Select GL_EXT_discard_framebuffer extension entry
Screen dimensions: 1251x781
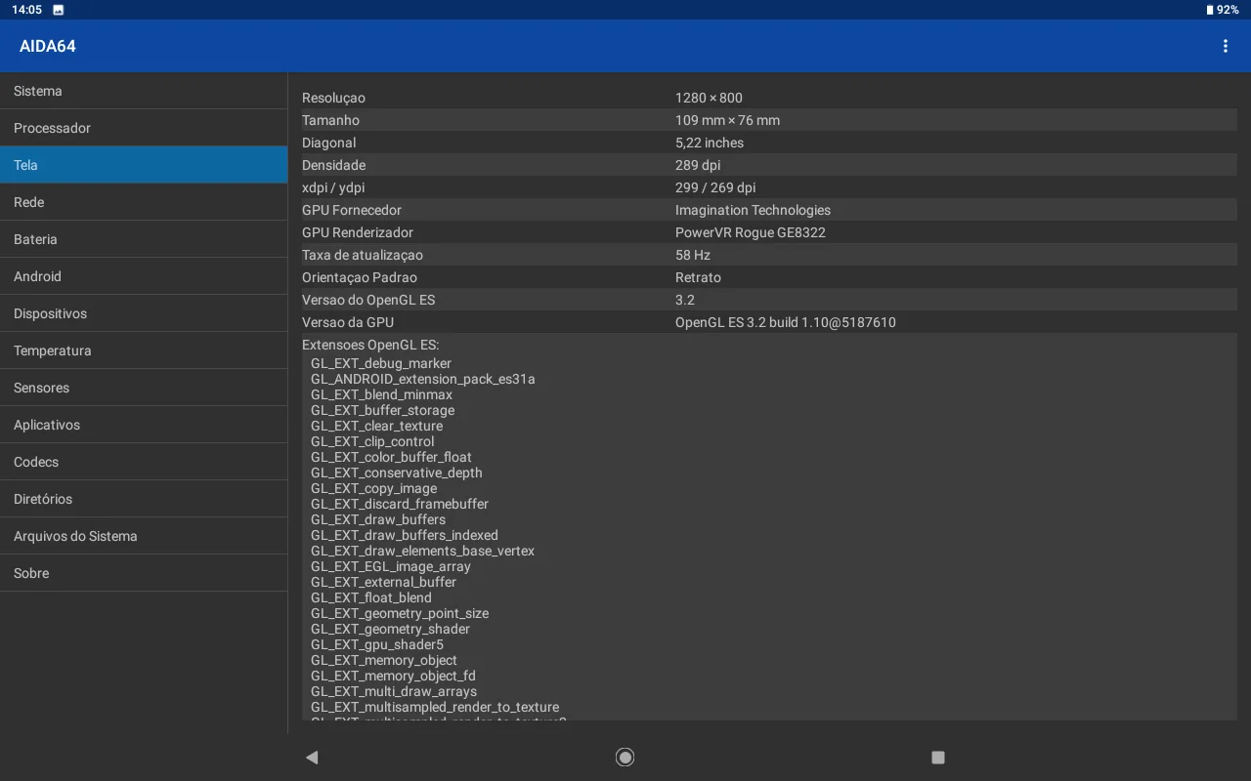(x=400, y=504)
